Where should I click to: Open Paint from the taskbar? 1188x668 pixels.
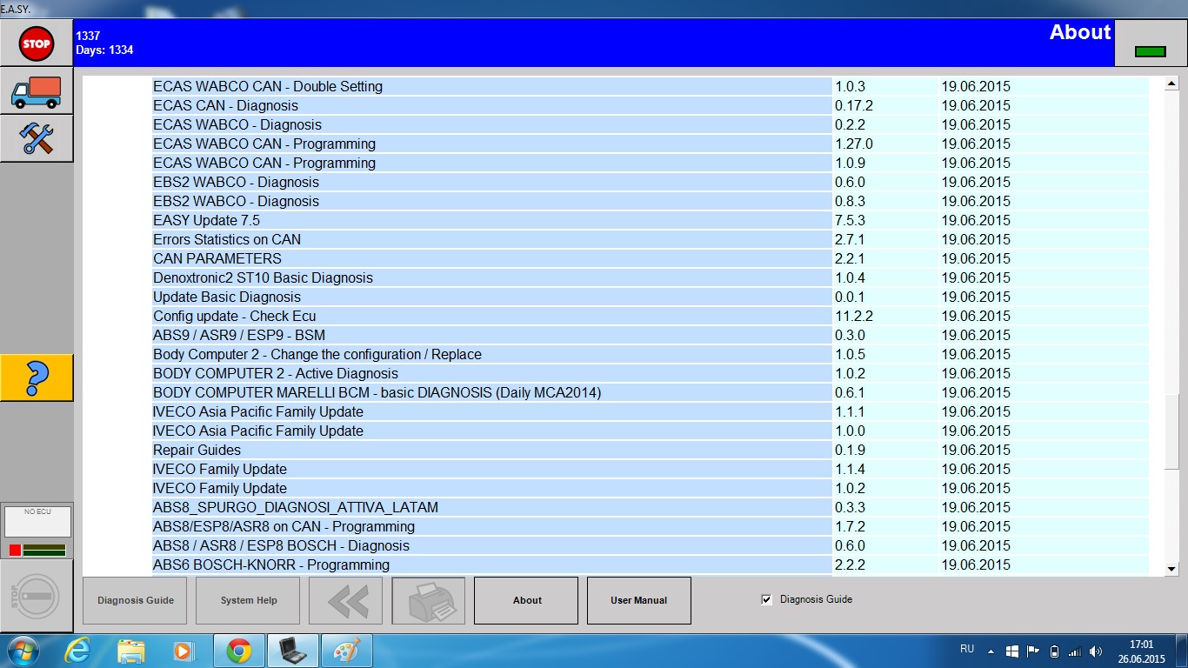click(x=347, y=651)
